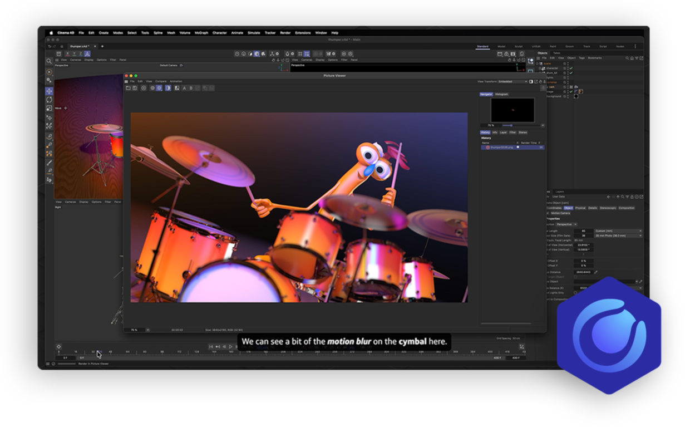Click the keyframe diamond icon above timeline
This screenshot has width=685, height=427.
coord(58,346)
